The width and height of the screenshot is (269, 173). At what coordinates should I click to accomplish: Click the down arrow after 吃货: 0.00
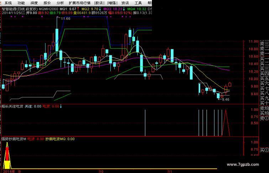point(60,106)
